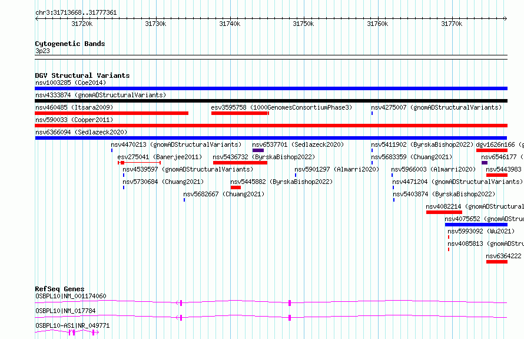Open nsv5683359 (Chuang2021) label
The image size is (524, 339).
(x=412, y=157)
